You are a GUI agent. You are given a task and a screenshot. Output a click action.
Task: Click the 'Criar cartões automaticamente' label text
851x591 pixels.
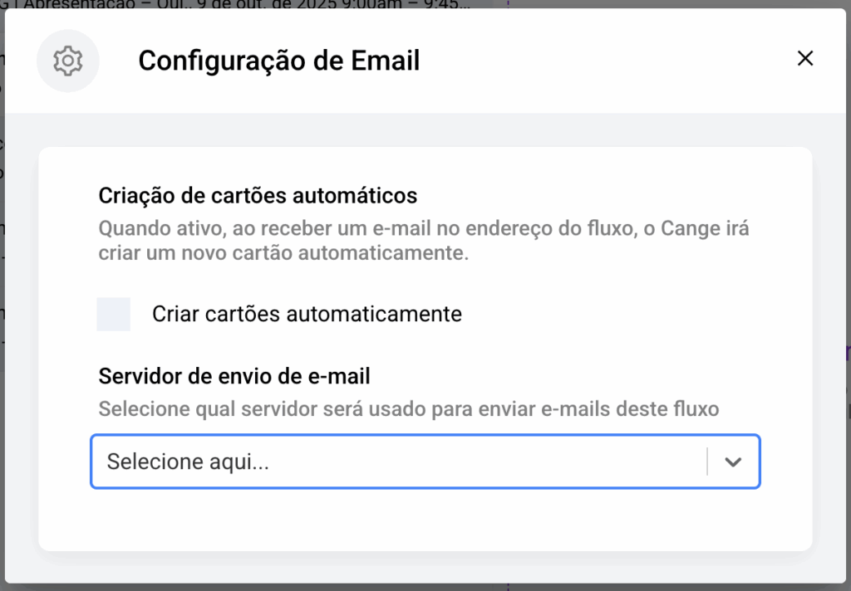pyautogui.click(x=307, y=315)
